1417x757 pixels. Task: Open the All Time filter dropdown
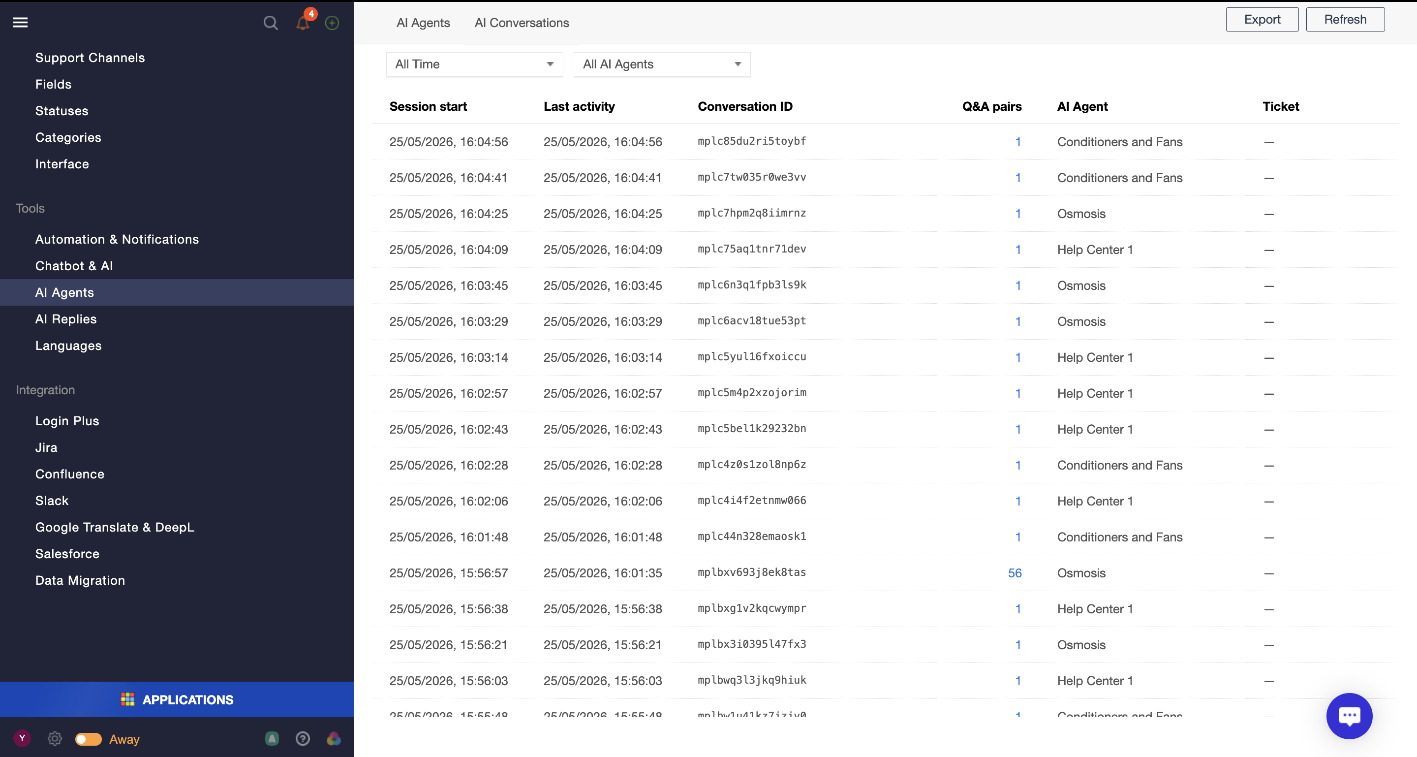tap(474, 64)
